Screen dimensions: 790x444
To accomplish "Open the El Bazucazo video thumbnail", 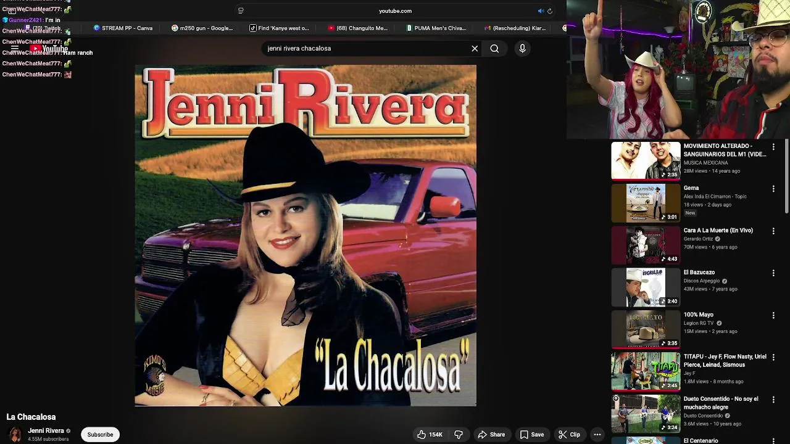I will [x=646, y=287].
